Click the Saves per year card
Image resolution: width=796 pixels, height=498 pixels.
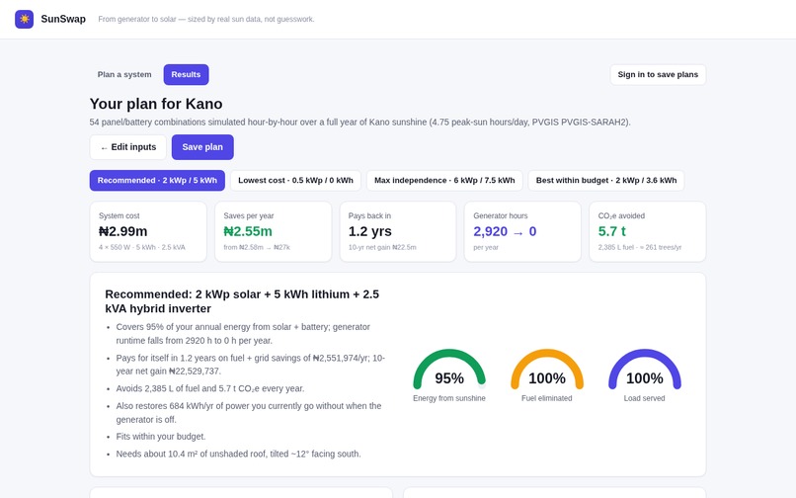[274, 232]
